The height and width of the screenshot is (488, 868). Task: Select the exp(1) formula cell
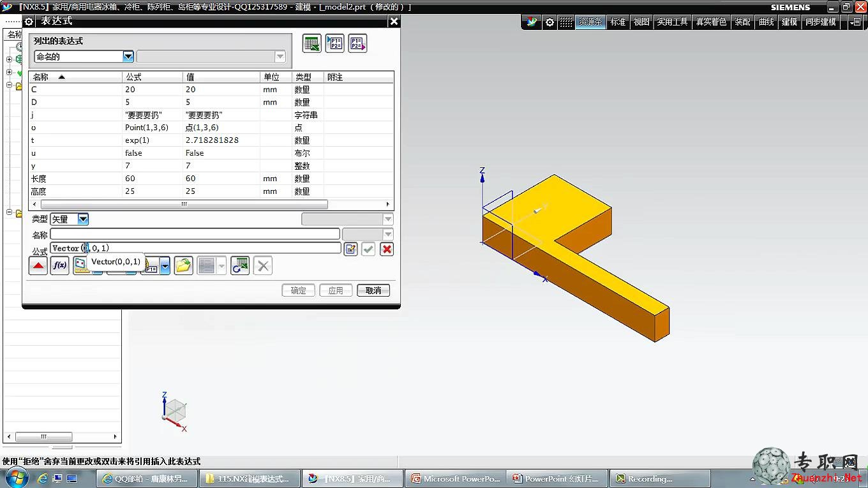(x=153, y=140)
